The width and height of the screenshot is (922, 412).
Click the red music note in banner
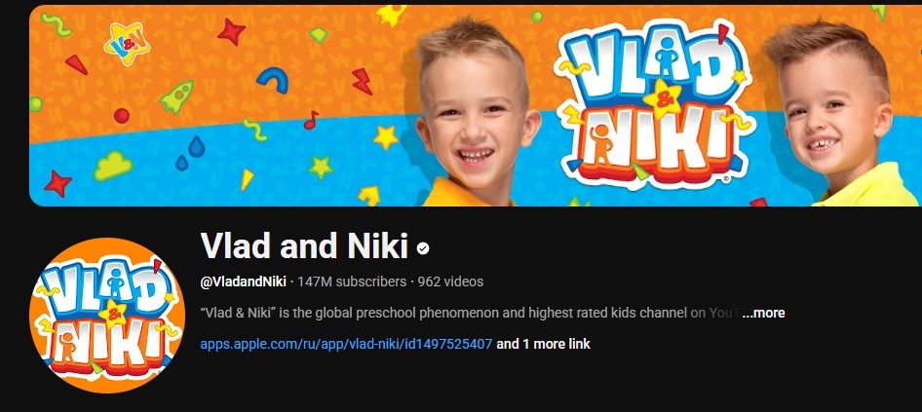point(311,120)
